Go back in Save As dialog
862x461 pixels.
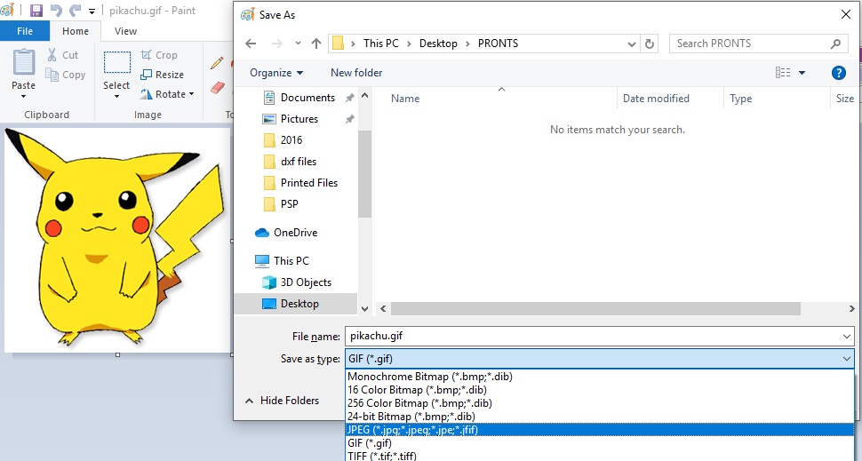[251, 44]
